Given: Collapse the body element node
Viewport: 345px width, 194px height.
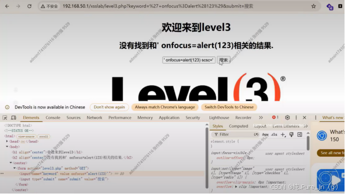Looking at the screenshot, I should [7, 146].
